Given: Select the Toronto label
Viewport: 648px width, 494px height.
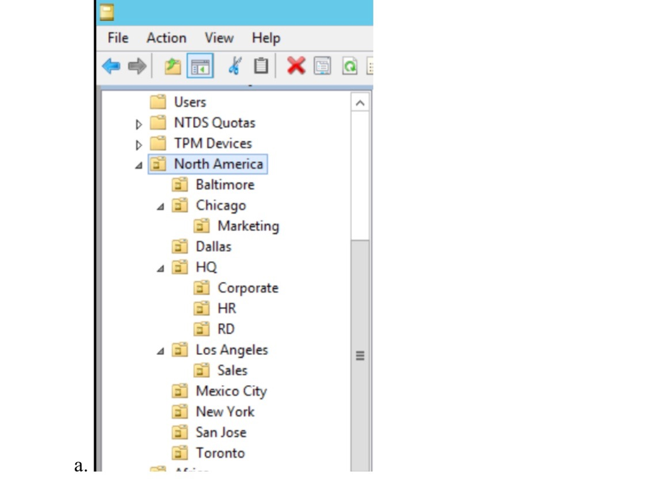Looking at the screenshot, I should click(220, 453).
